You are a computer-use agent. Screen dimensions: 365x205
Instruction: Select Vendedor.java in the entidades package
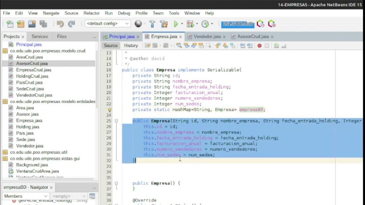click(30, 146)
